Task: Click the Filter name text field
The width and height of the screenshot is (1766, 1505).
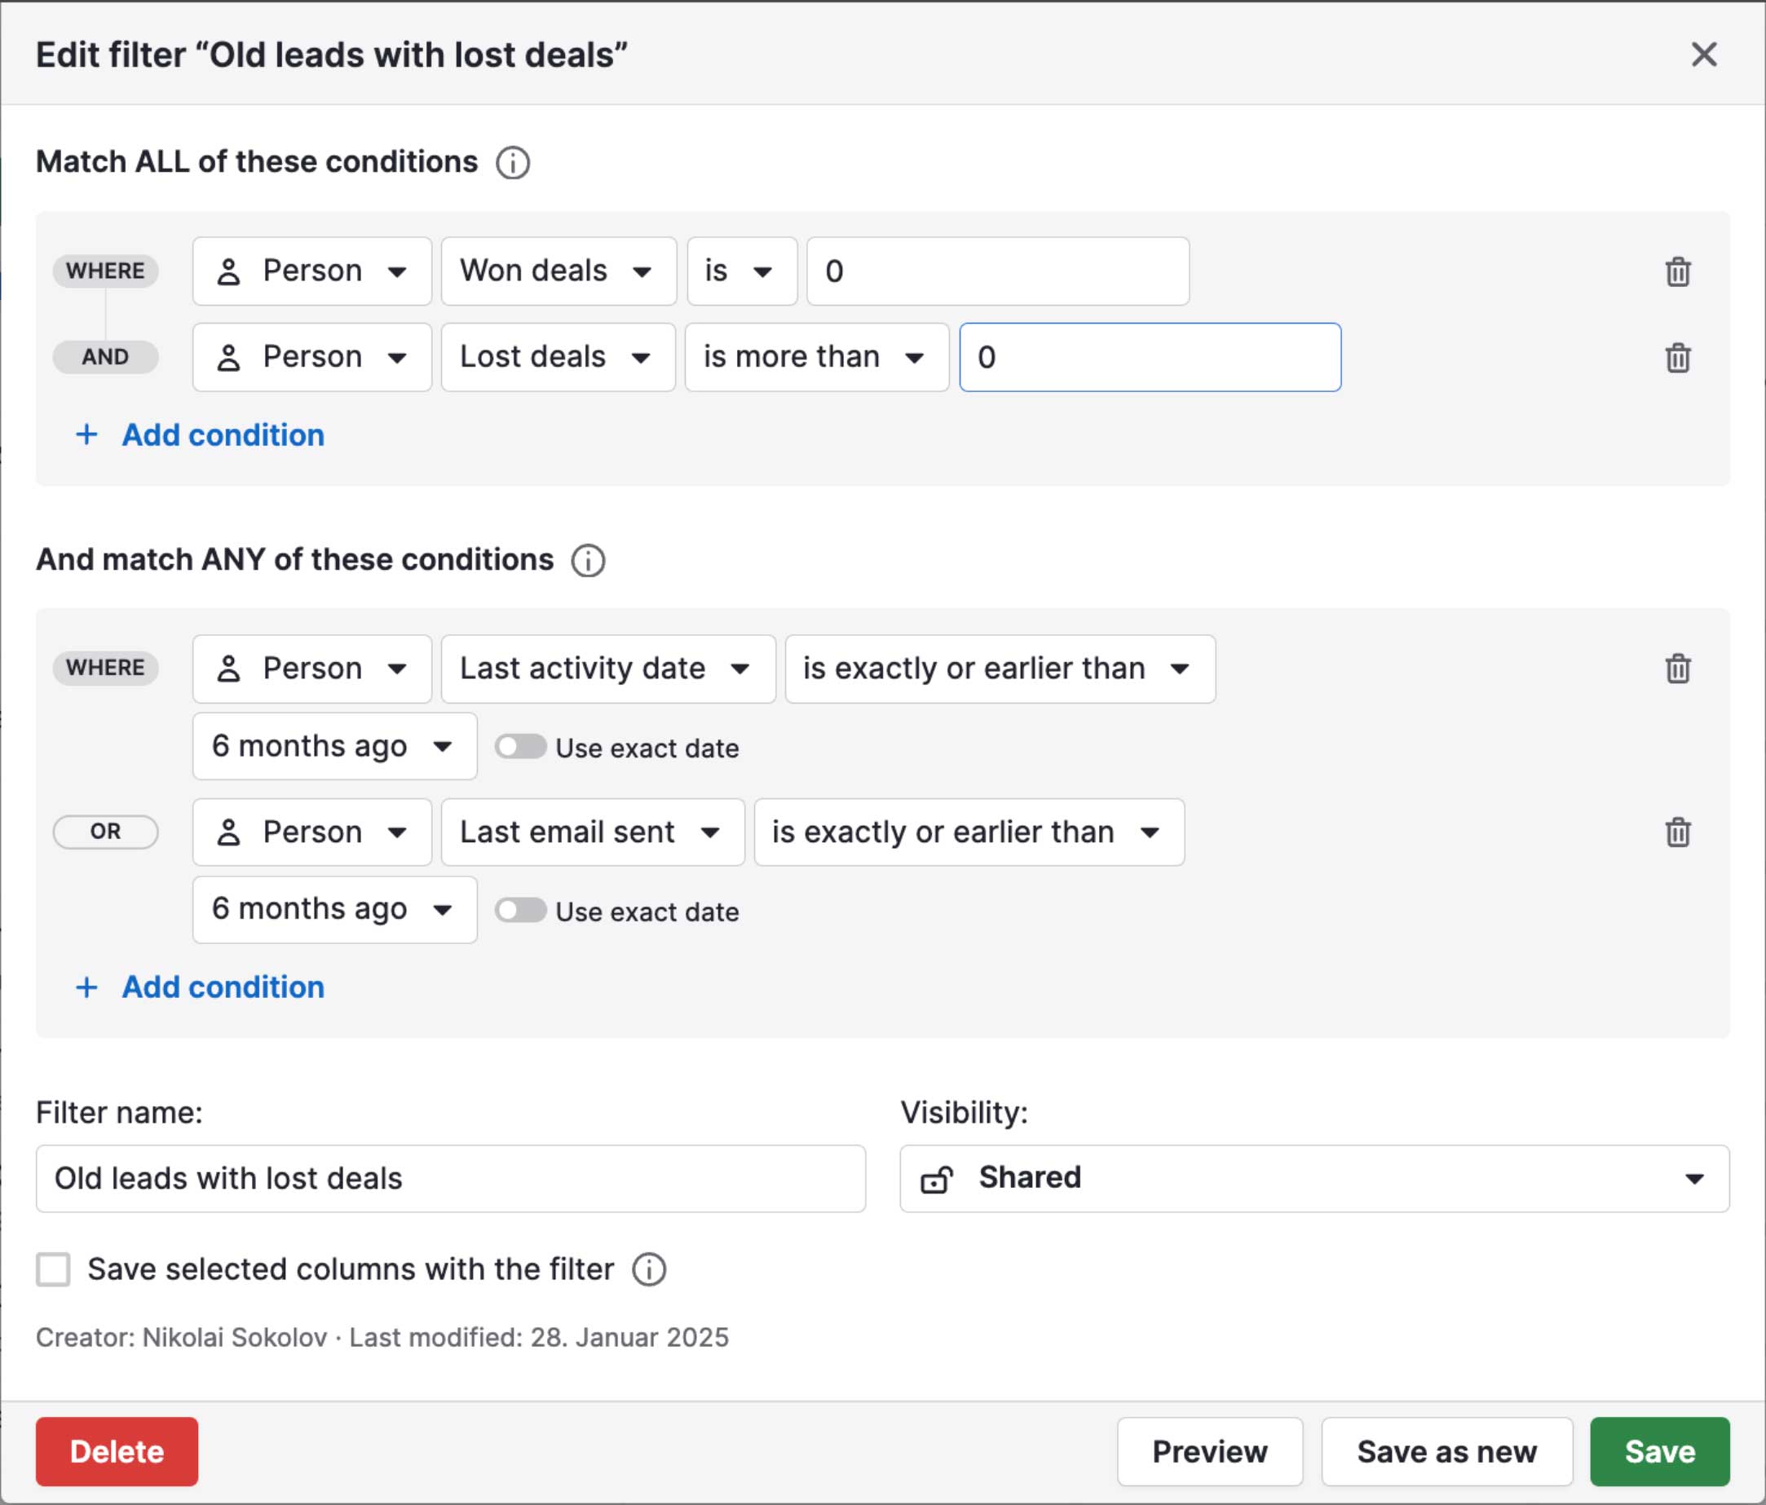Action: (x=450, y=1179)
